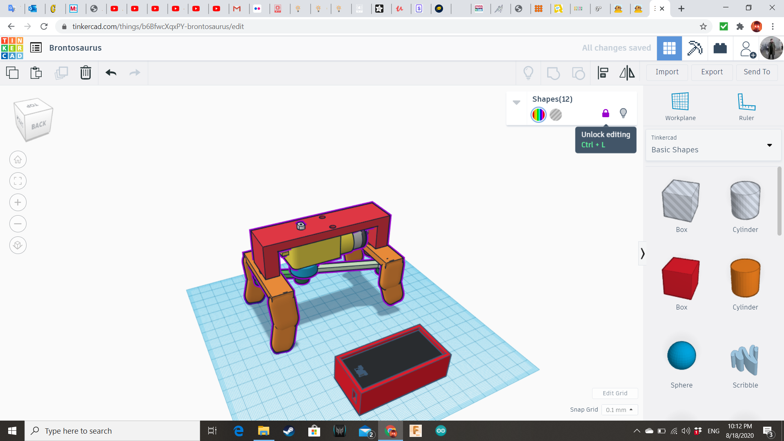Switch to the Hole shape option
Image resolution: width=784 pixels, height=441 pixels.
click(556, 115)
